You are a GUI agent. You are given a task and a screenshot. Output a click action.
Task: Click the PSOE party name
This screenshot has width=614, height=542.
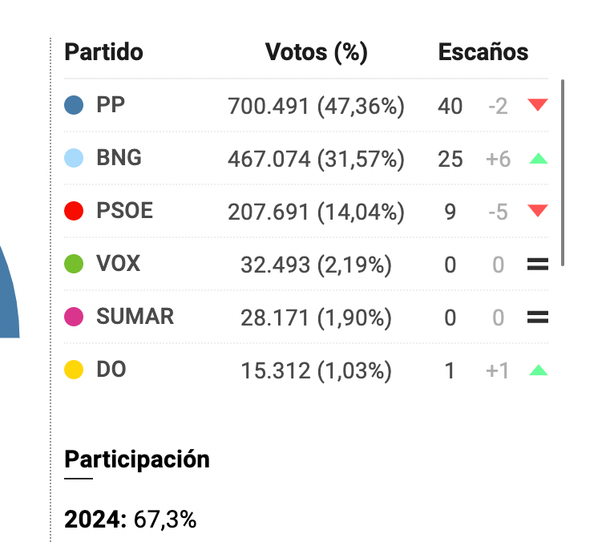[x=124, y=211]
